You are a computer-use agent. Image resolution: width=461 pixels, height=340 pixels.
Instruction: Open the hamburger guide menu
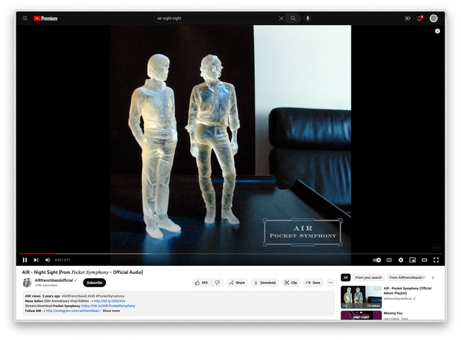[25, 19]
